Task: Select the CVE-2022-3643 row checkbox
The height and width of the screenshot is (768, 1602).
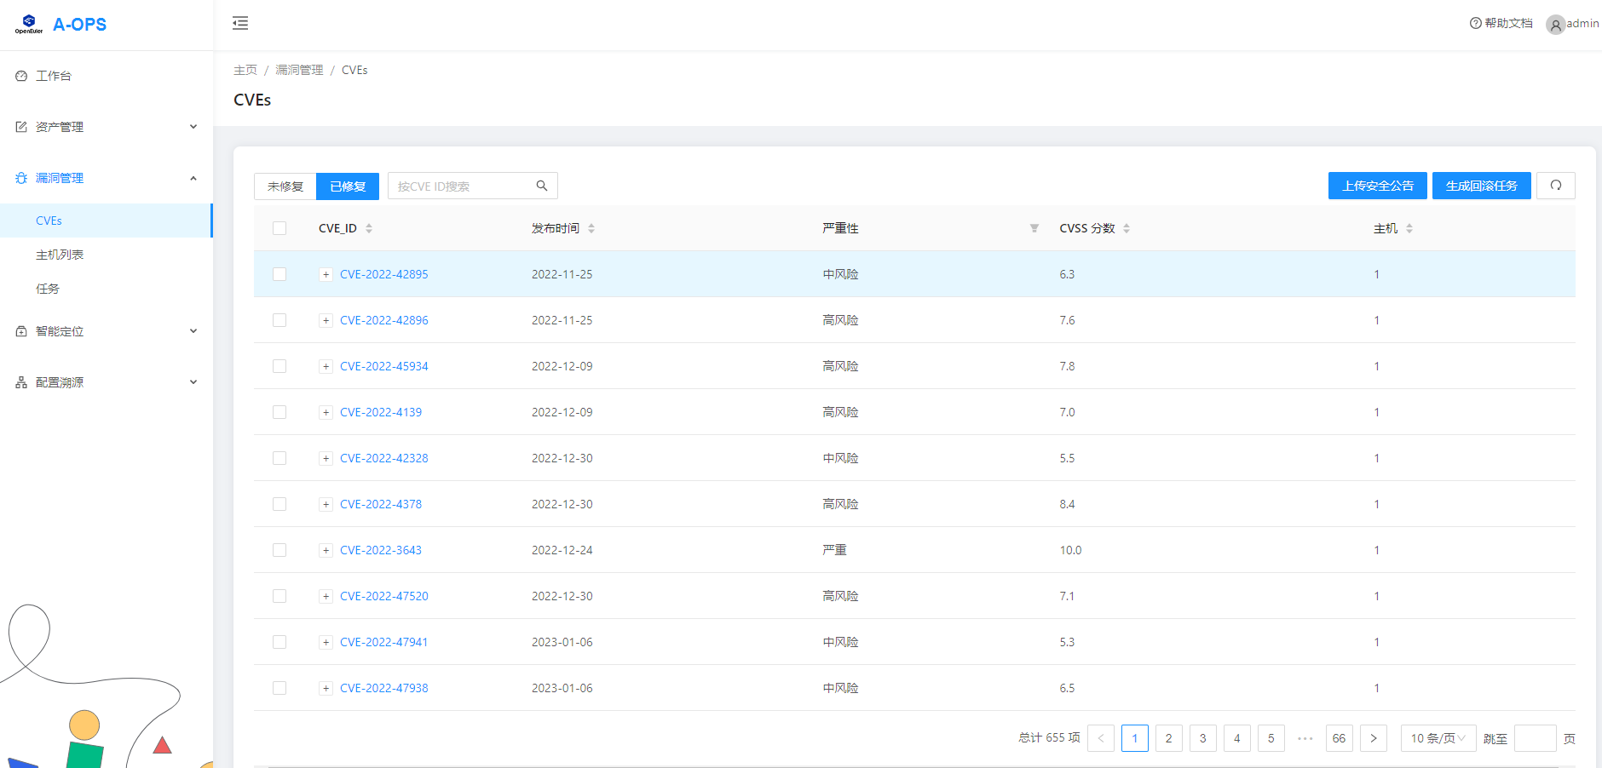Action: point(279,550)
